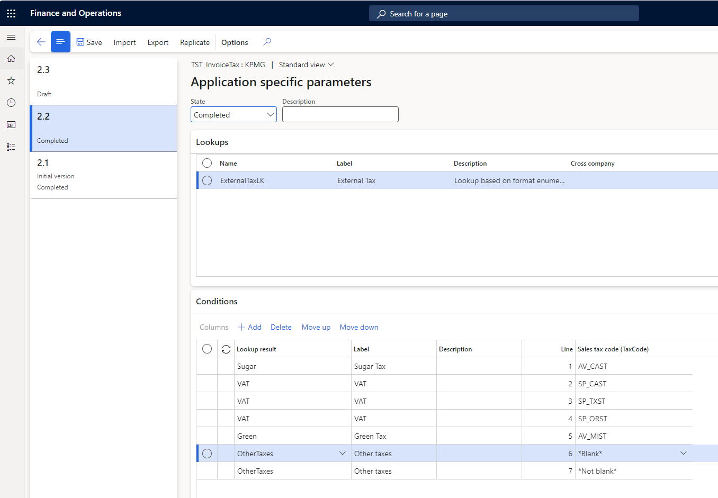Open Workspaces icon in the sidebar
Image resolution: width=718 pixels, height=498 pixels.
click(x=11, y=125)
